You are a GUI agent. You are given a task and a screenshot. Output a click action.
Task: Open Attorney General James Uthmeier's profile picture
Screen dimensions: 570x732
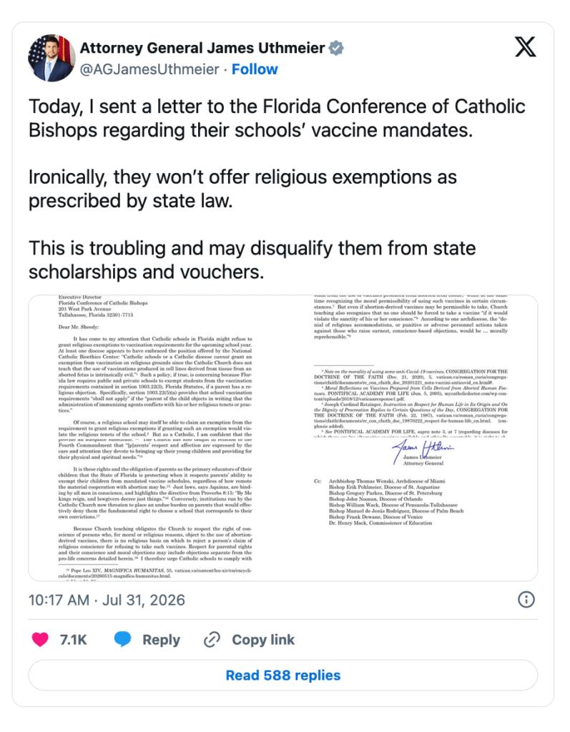(x=51, y=58)
